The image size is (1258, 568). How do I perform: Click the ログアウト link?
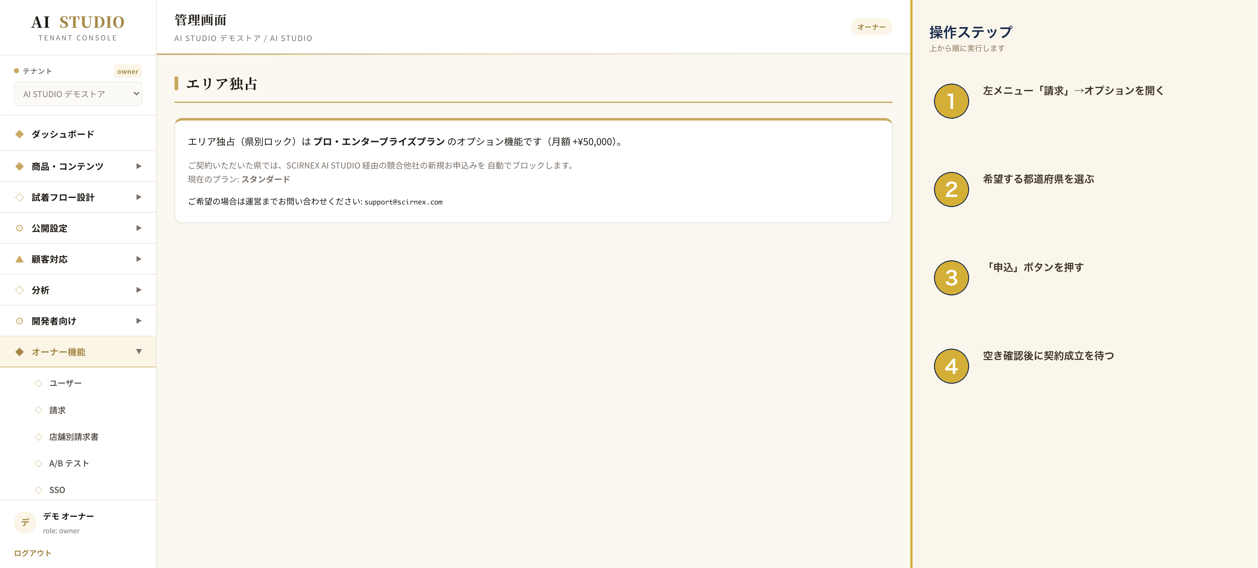(x=33, y=553)
